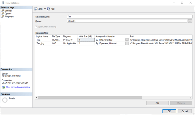This screenshot has width=195, height=115.
Task: Click the Filegroup column header
Action: click(70, 36)
